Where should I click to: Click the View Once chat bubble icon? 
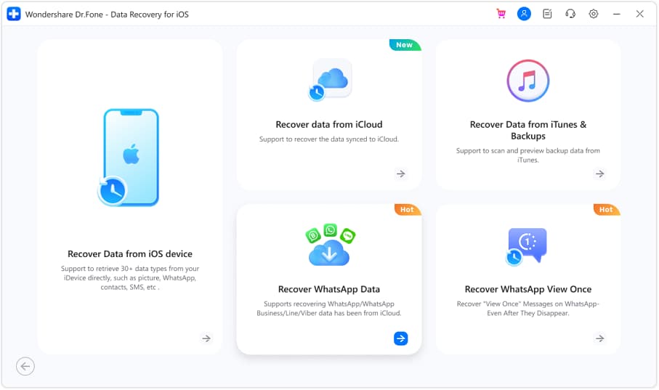click(x=527, y=246)
